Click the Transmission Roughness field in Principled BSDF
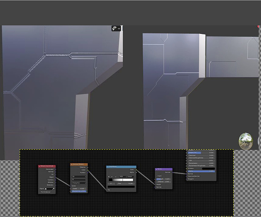This screenshot has height=217, width=261. click(201, 166)
